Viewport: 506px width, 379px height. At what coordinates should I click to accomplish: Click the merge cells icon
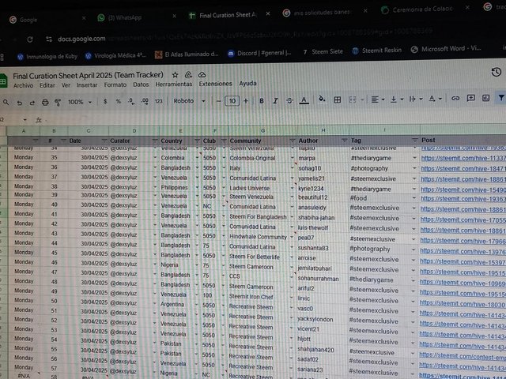click(x=353, y=100)
